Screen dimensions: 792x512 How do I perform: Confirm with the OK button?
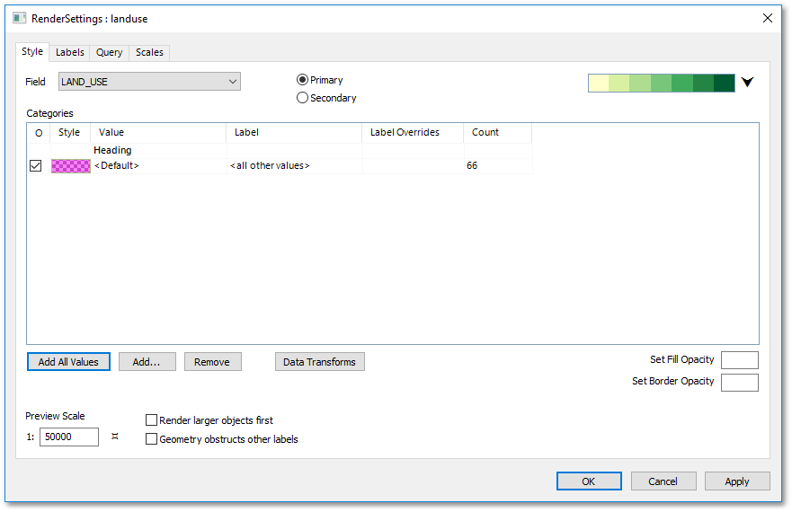589,481
